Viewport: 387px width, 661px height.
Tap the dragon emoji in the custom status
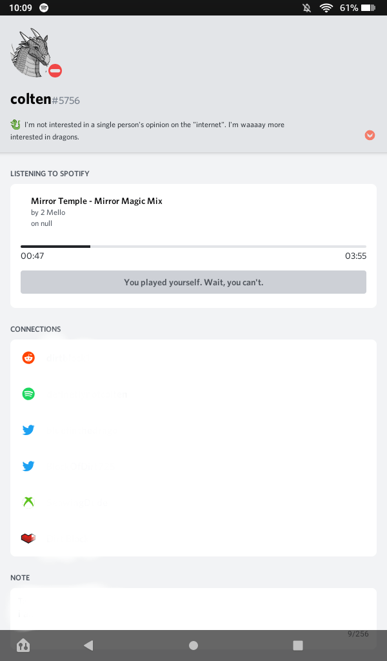click(15, 124)
